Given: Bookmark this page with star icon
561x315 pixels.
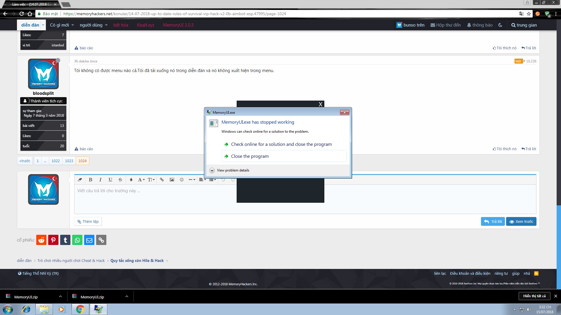Looking at the screenshot, I should tap(529, 14).
